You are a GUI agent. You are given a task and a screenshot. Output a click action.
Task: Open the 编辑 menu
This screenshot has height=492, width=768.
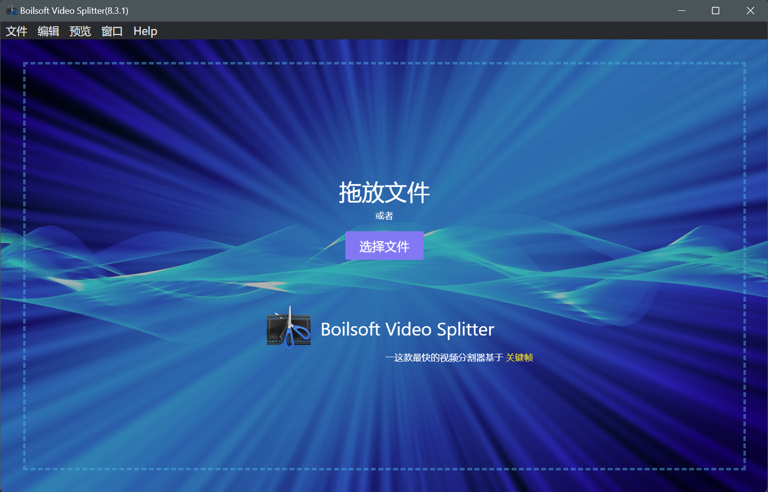[48, 31]
